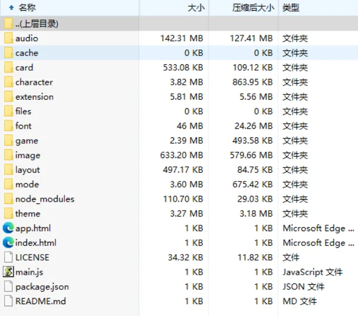Select the package.json file name
Image resolution: width=358 pixels, height=316 pixels.
pyautogui.click(x=42, y=287)
